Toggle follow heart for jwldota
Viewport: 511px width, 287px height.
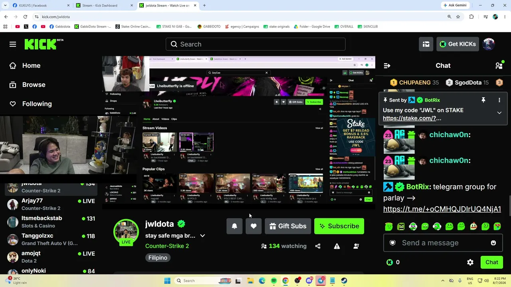[x=254, y=226]
